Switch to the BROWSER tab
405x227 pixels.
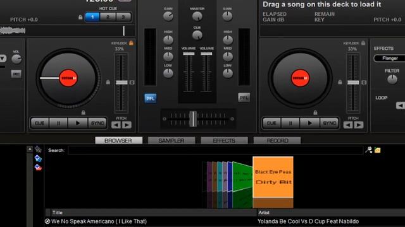tap(118, 141)
